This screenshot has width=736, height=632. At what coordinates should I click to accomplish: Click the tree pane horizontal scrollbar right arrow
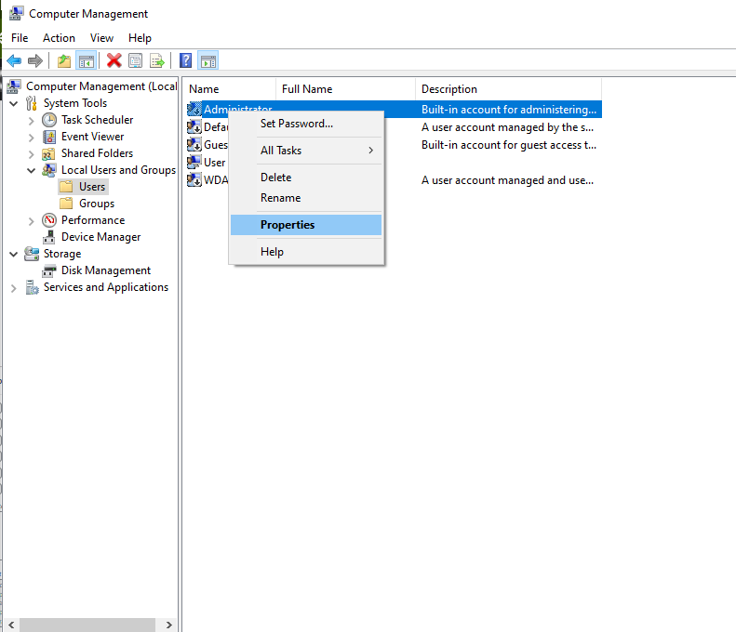169,625
